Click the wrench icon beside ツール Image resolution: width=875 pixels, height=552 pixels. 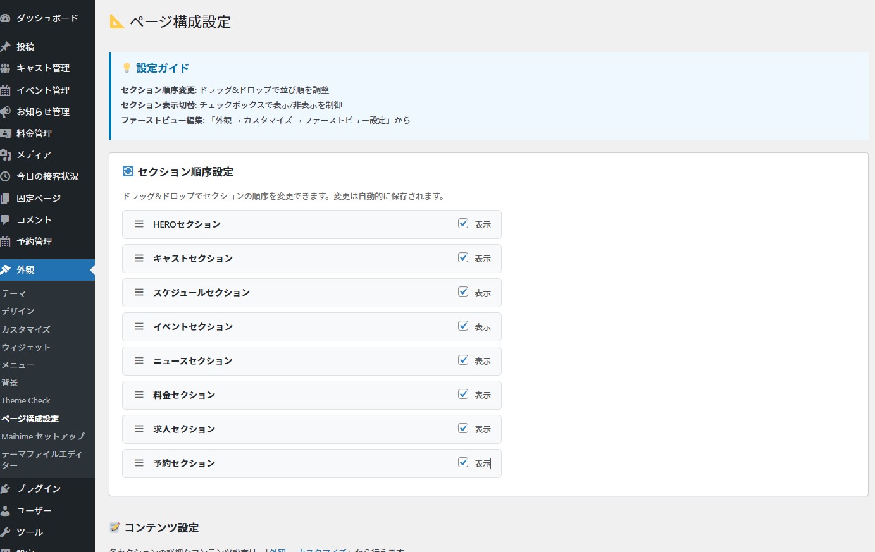6,532
